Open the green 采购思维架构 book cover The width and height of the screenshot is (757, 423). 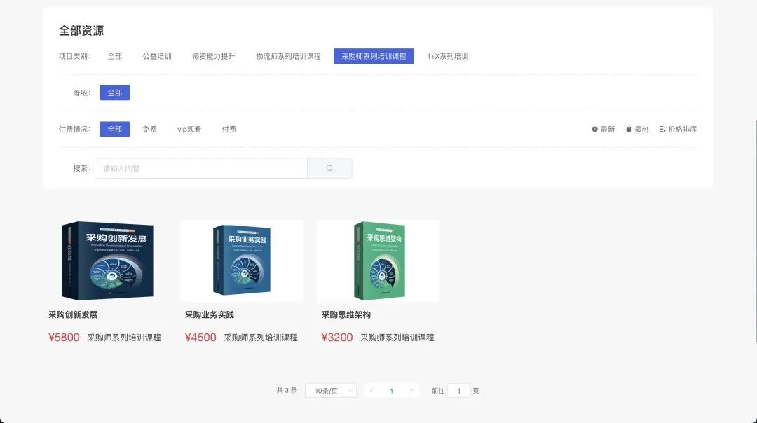[378, 261]
